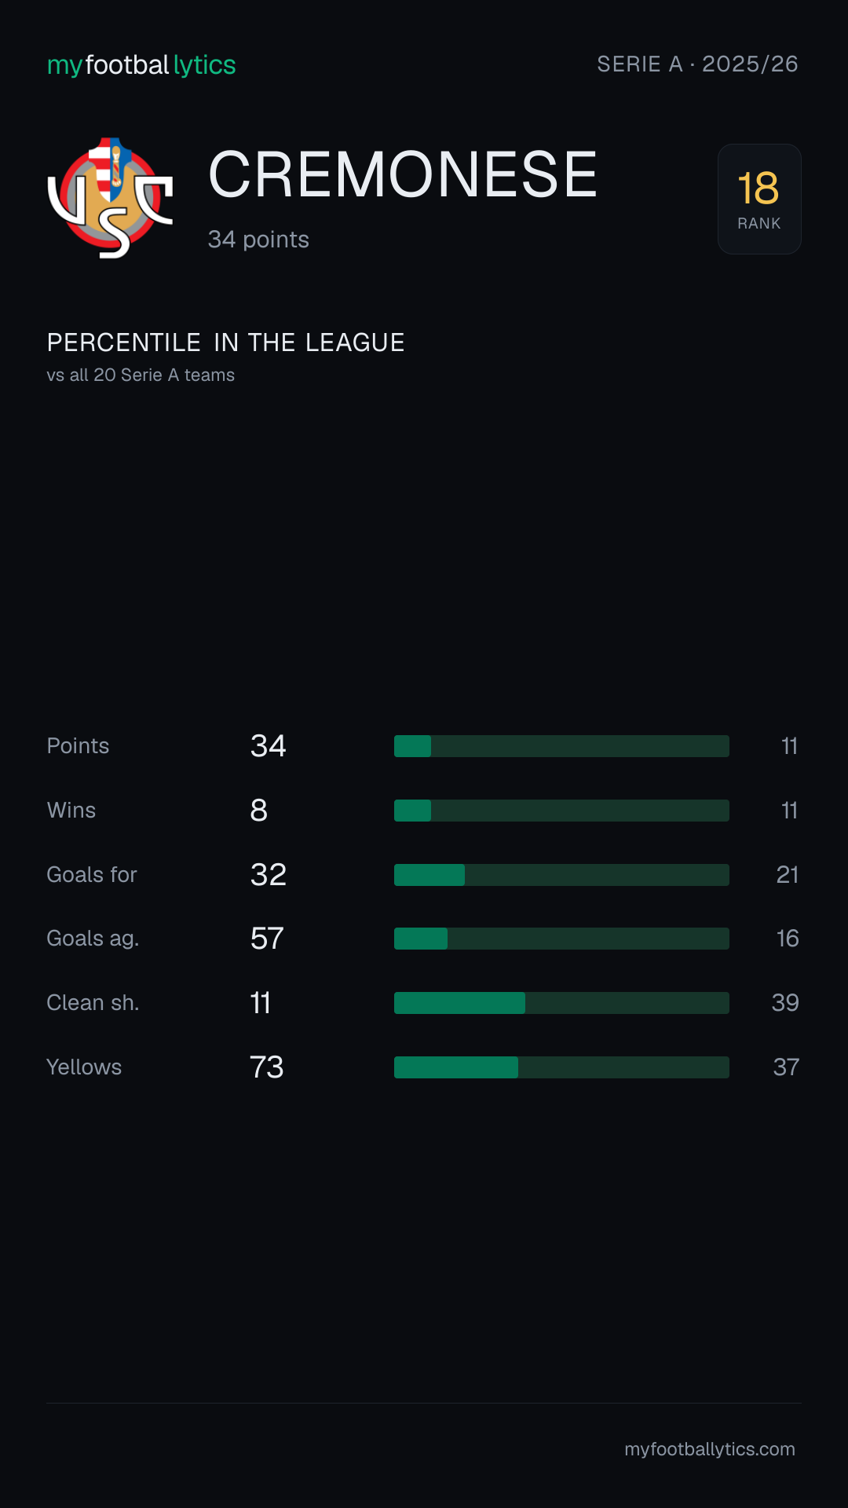Select the rank 18 badge
The image size is (848, 1508).
point(759,199)
